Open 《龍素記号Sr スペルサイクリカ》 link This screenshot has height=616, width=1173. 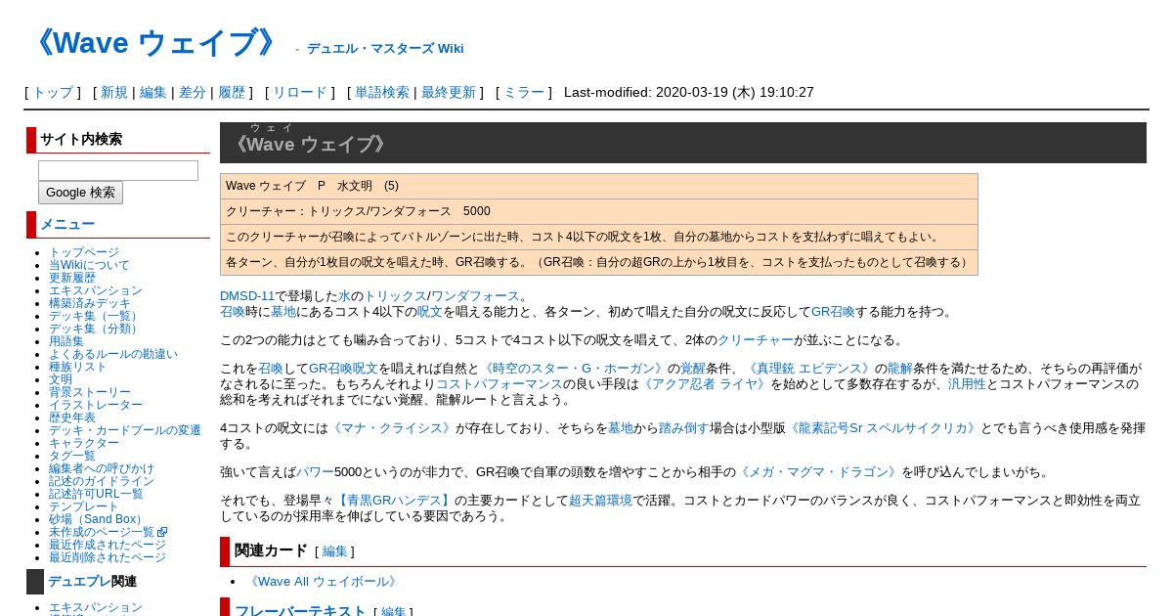[x=885, y=428]
